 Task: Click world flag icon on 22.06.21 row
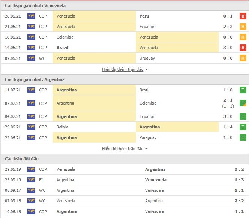click(x=31, y=137)
